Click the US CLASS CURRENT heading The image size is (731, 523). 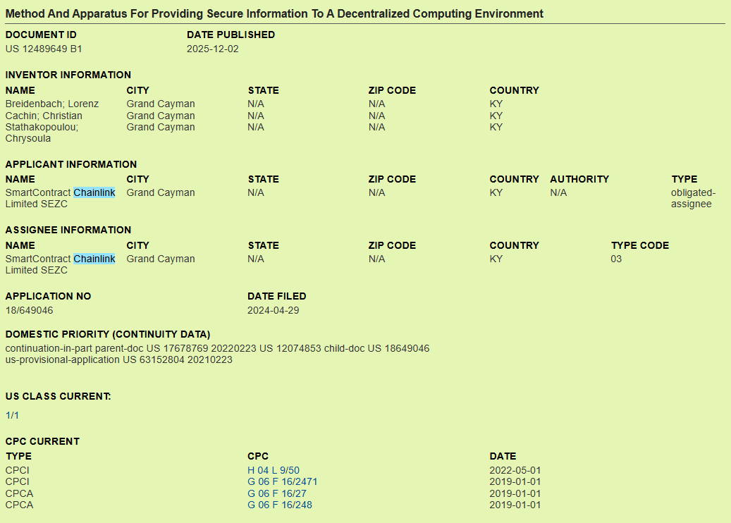(59, 397)
